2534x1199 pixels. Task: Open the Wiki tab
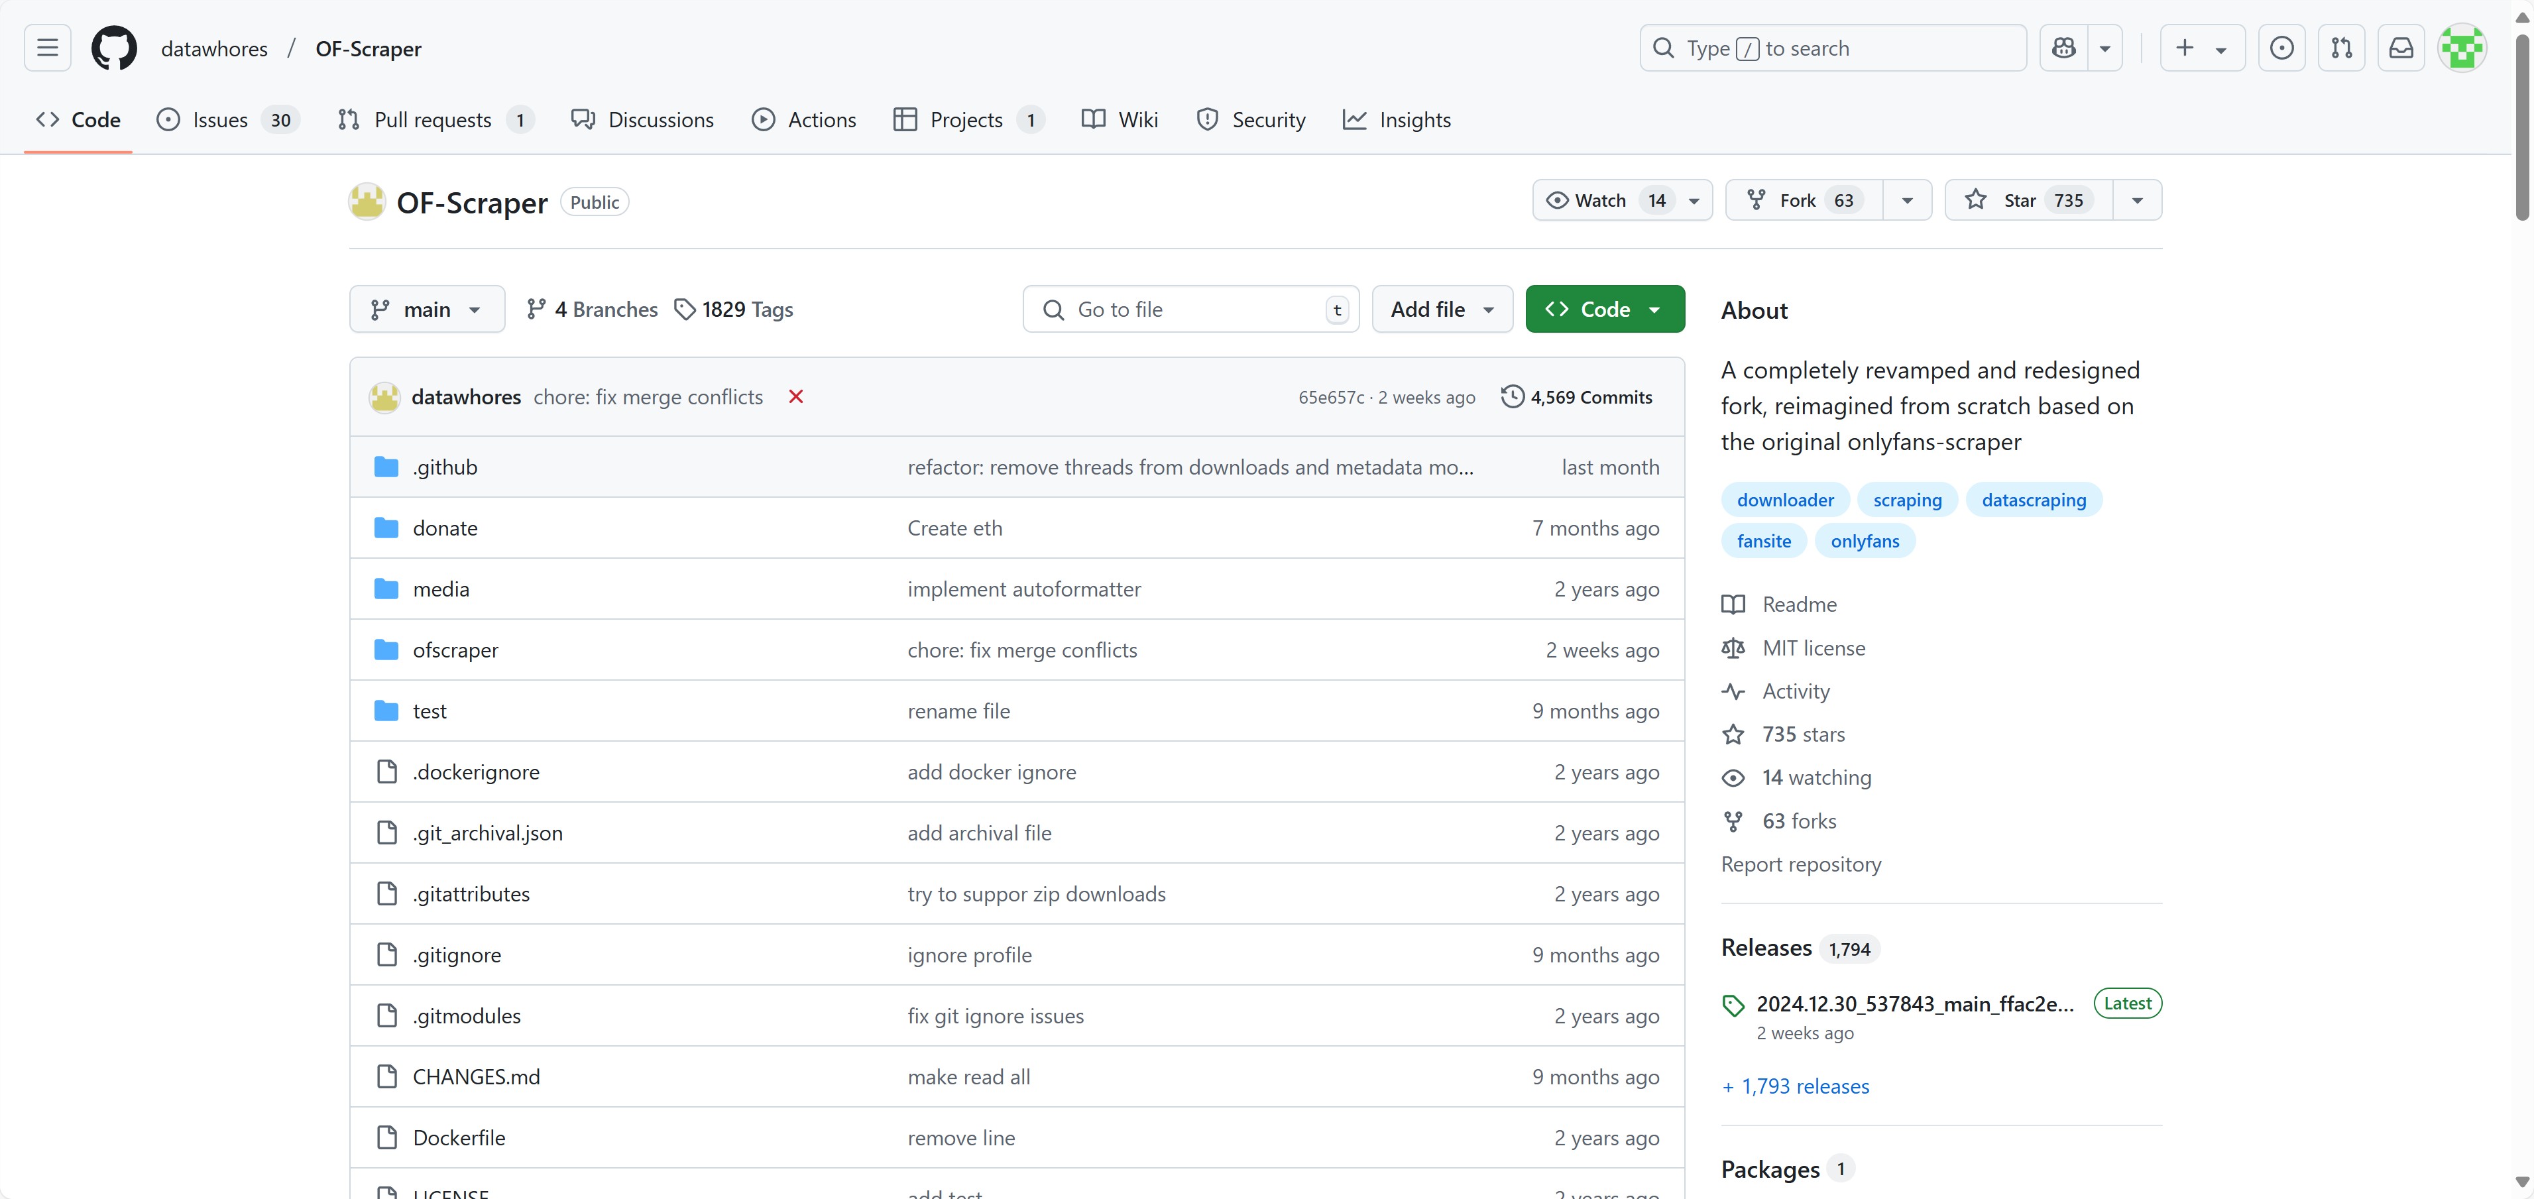point(1120,120)
